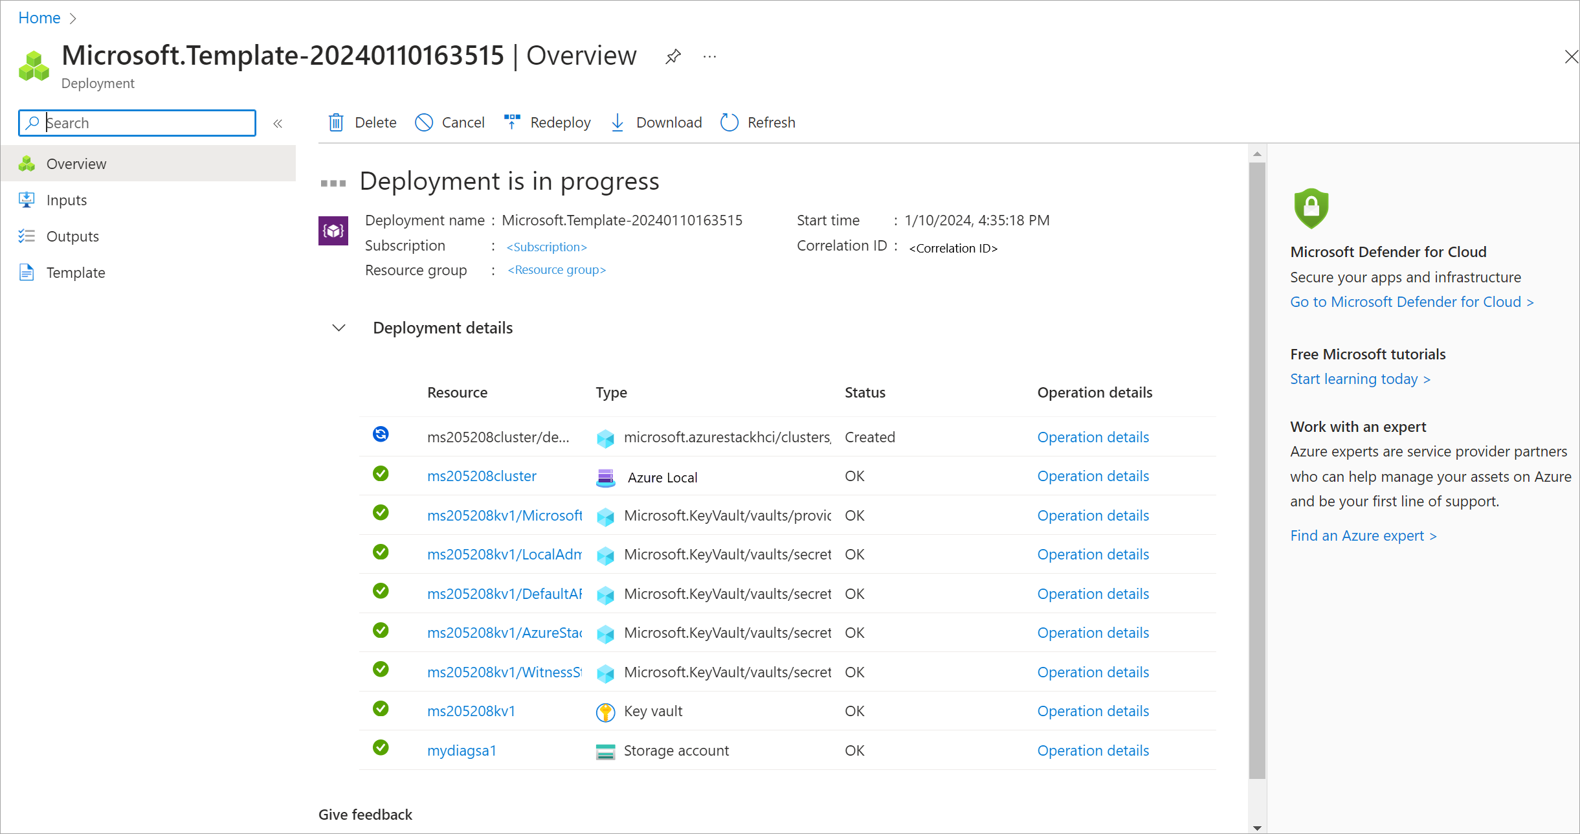1580x834 pixels.
Task: Refresh the deployment overview
Action: click(x=757, y=122)
